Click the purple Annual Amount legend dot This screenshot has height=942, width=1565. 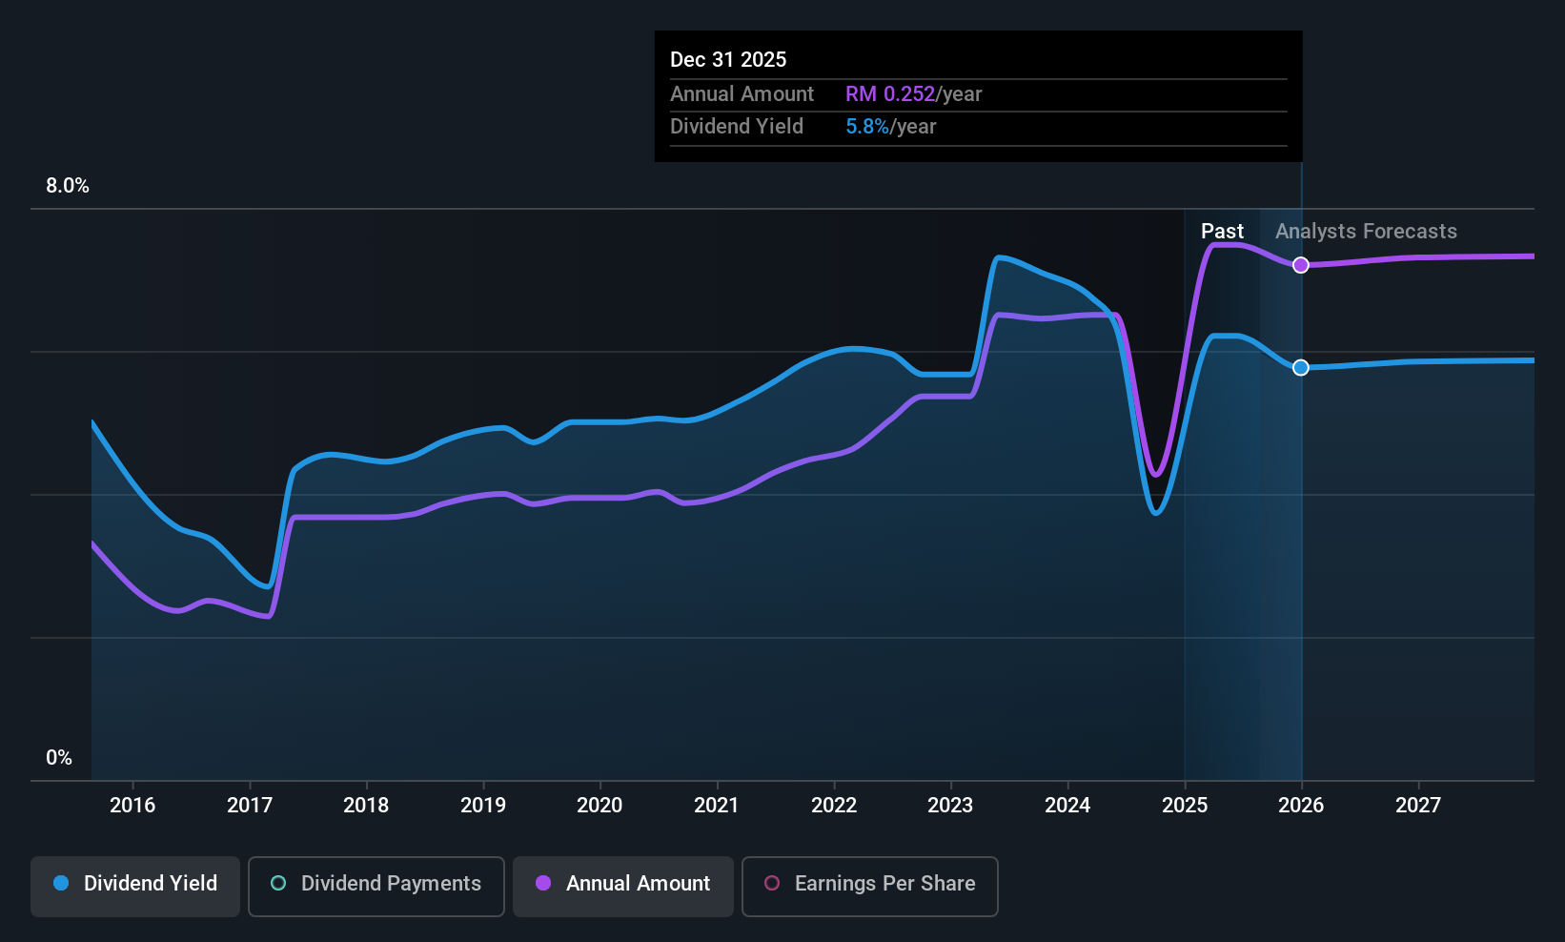point(542,884)
